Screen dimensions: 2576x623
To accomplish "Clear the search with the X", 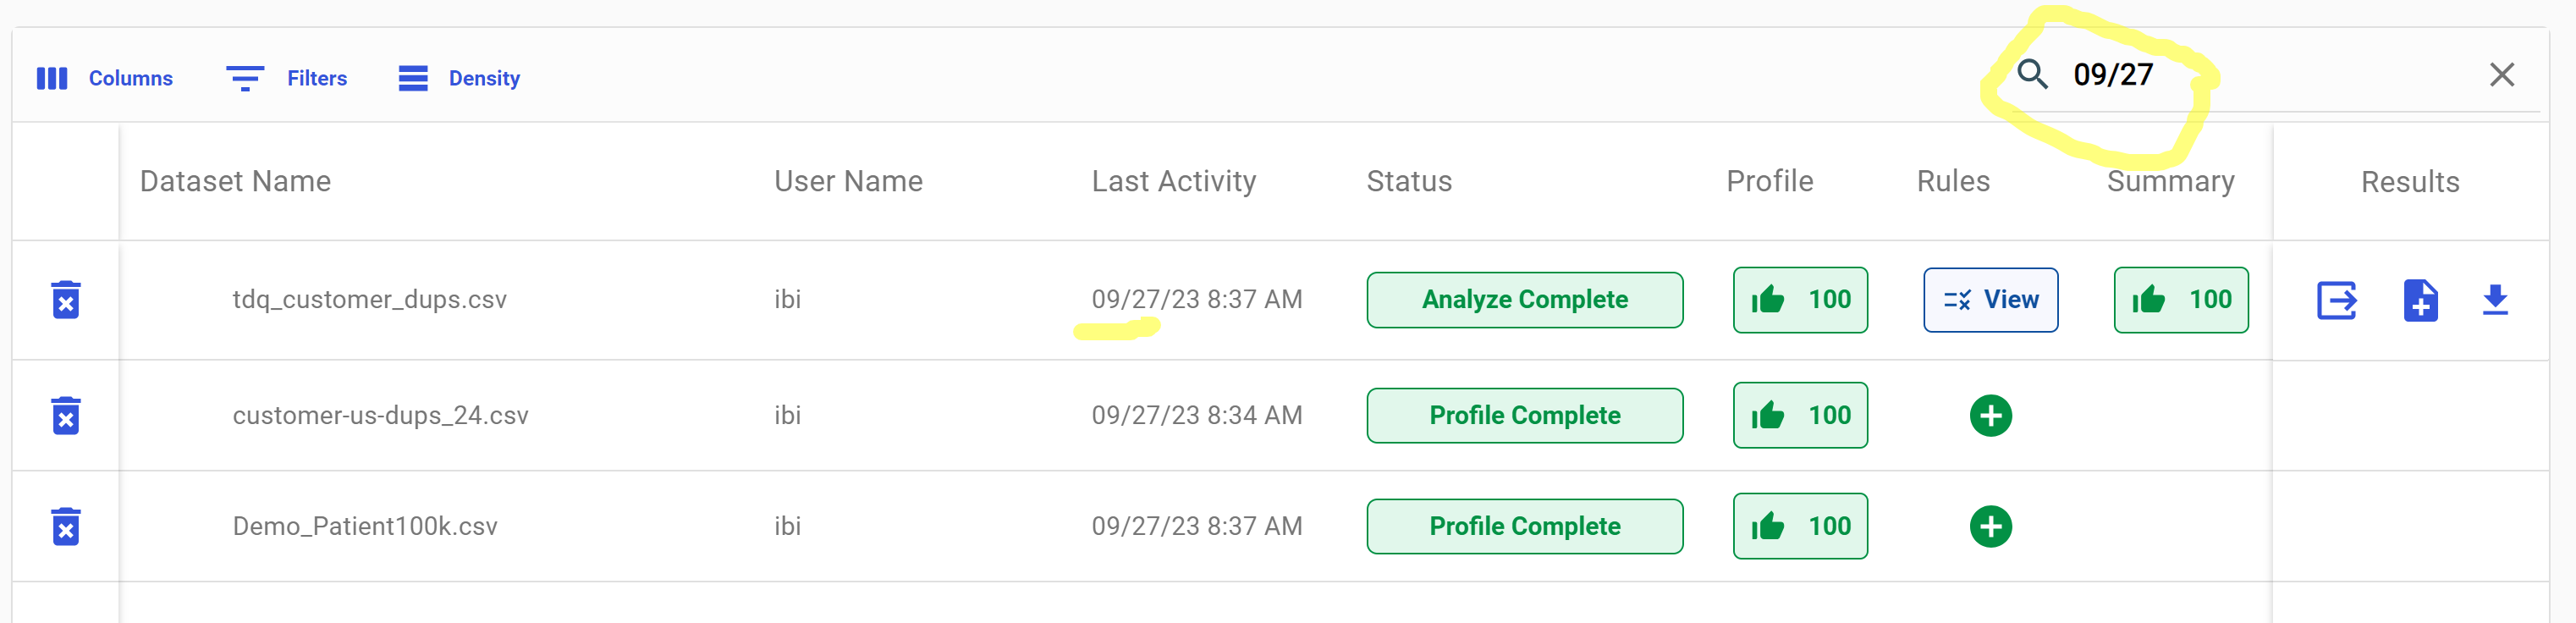I will [2502, 74].
